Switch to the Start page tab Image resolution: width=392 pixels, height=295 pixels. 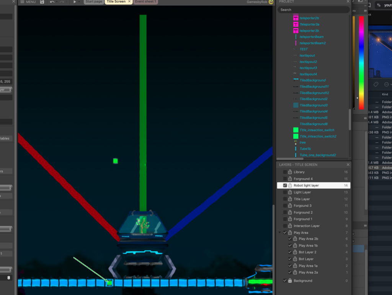tap(94, 2)
